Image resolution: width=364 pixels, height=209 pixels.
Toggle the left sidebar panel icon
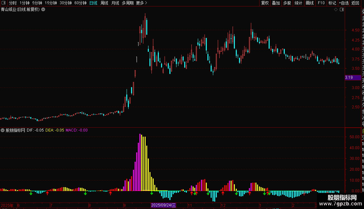(4, 3)
